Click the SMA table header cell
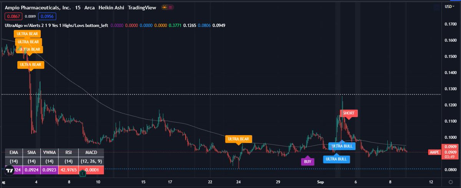461x188 pixels. coord(32,152)
